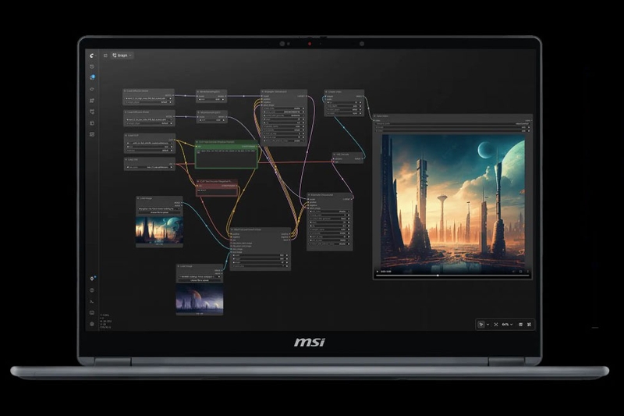
Task: Collapse the lower Load Image node
Action: [x=179, y=266]
